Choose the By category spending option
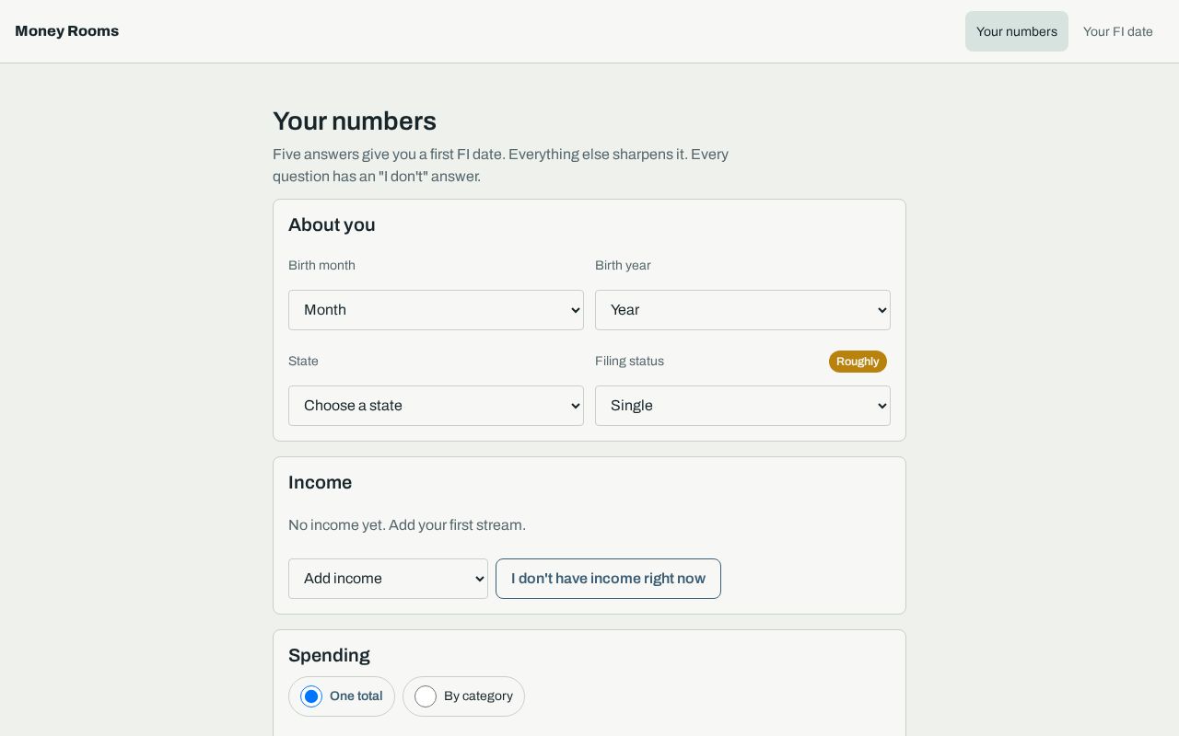Image resolution: width=1179 pixels, height=736 pixels. point(463,696)
